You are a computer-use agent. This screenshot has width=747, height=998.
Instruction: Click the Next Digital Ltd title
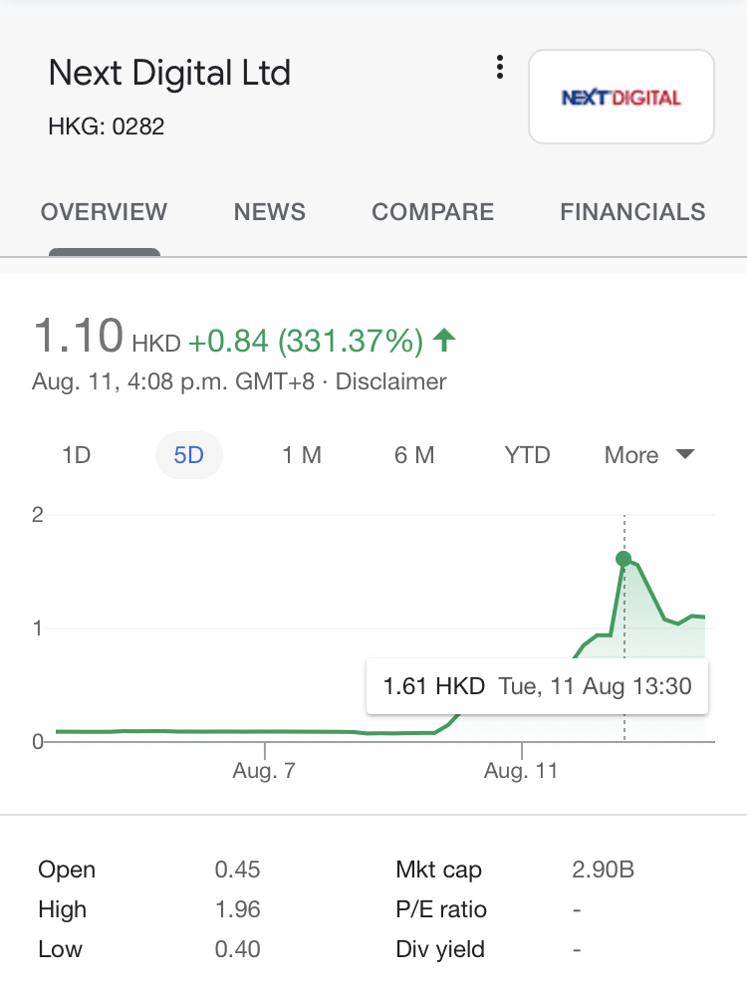pyautogui.click(x=169, y=73)
